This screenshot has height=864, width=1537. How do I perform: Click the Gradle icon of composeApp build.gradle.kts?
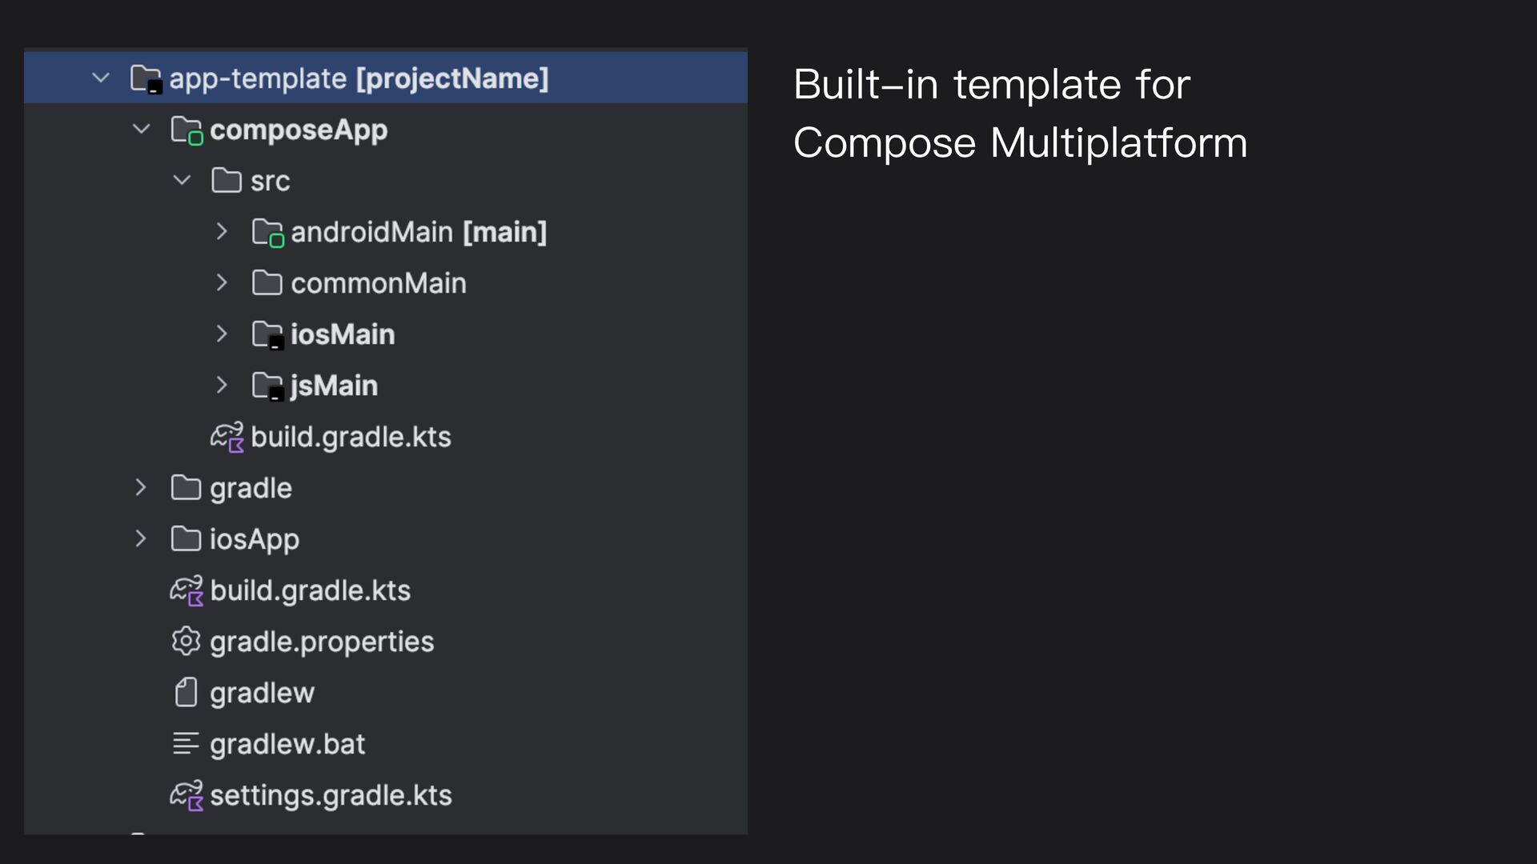[x=227, y=438]
